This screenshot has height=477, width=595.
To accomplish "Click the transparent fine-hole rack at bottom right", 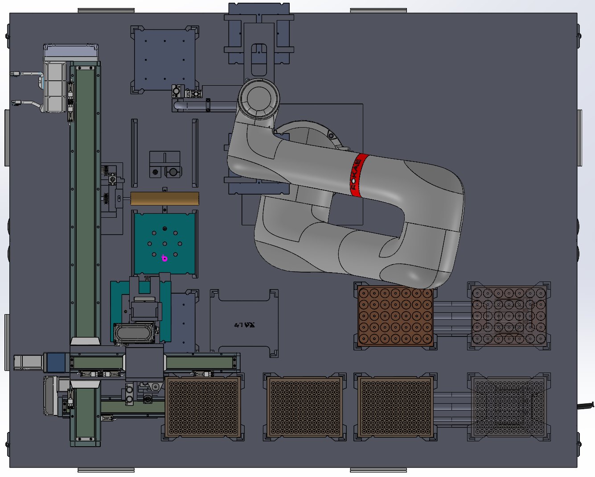I will (509, 407).
